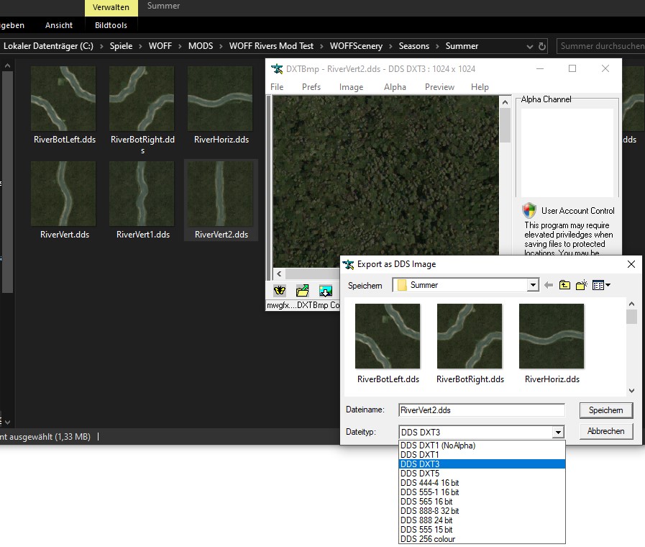
Task: Select DDS DXT1 format option
Action: pos(482,455)
